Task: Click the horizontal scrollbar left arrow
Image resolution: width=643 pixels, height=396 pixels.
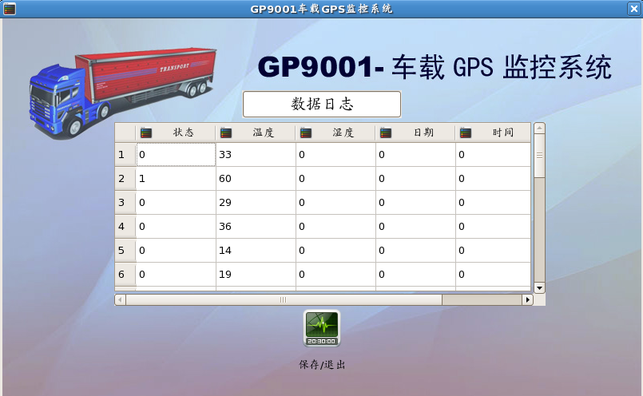Action: click(x=120, y=300)
